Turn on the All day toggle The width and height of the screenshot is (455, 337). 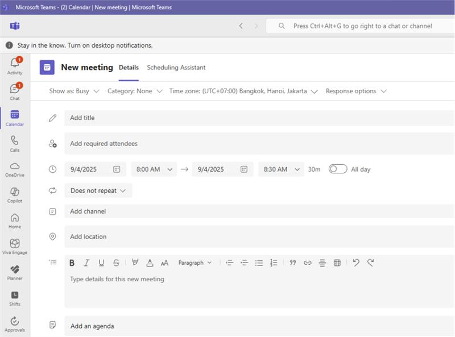(338, 169)
